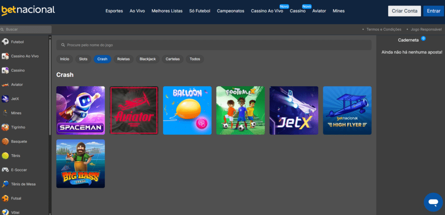
Task: Click the Futebol soccer ball icon
Action: coord(5,42)
